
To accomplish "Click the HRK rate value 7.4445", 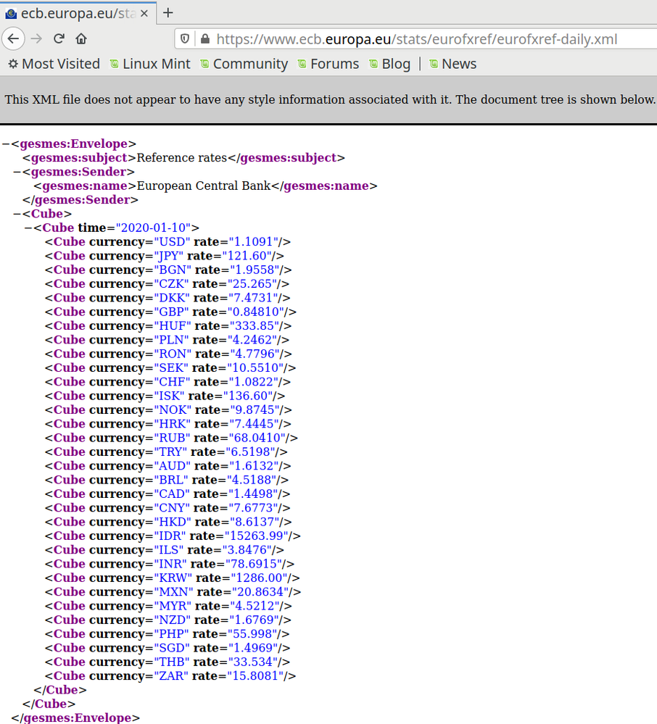I will [255, 424].
